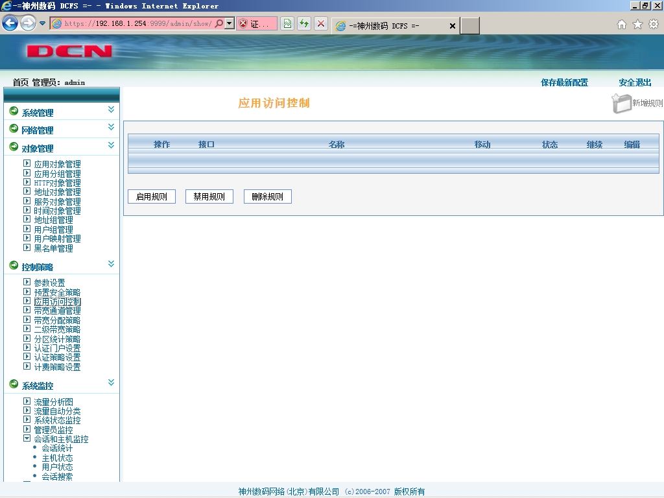Click arrow icon beside 二级带宽策略
The width and height of the screenshot is (664, 498).
(x=27, y=329)
